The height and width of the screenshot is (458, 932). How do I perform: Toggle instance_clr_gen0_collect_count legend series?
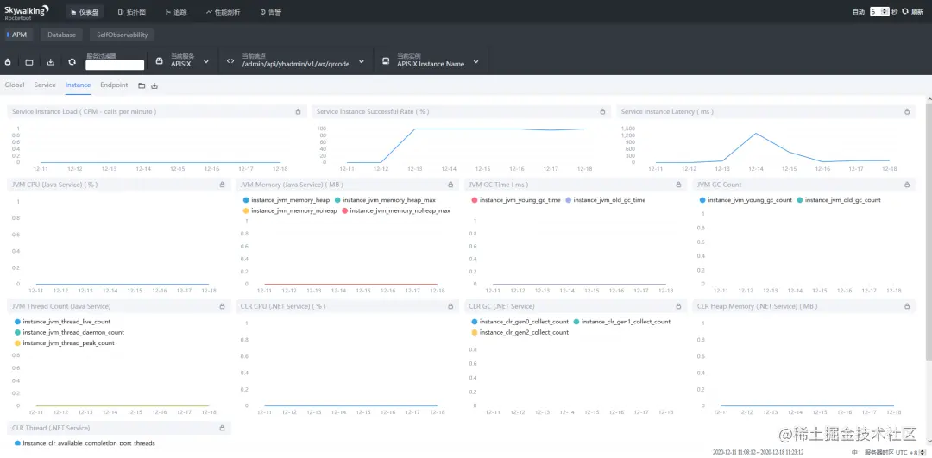[520, 322]
